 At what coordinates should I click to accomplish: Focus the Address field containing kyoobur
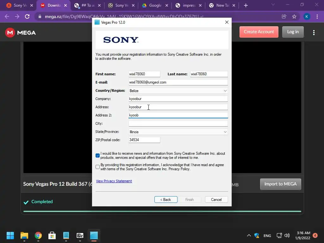point(178,107)
